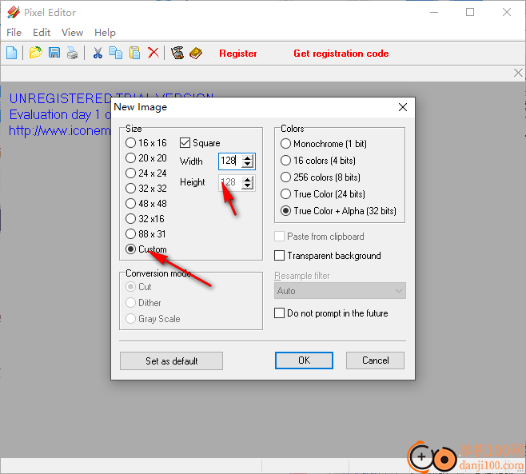Check Do not prompt in the future
The height and width of the screenshot is (474, 526).
280,313
